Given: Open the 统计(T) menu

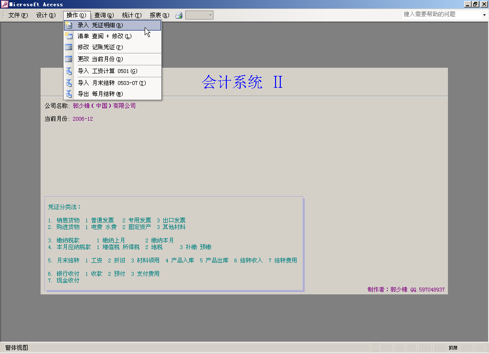Looking at the screenshot, I should click(x=132, y=15).
